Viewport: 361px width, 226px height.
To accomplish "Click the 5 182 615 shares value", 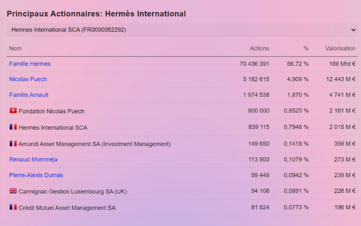I will point(256,79).
